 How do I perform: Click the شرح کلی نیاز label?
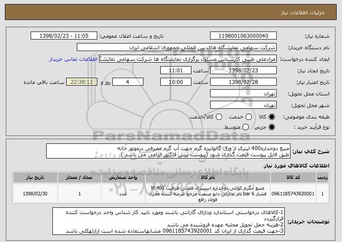coord(311,151)
